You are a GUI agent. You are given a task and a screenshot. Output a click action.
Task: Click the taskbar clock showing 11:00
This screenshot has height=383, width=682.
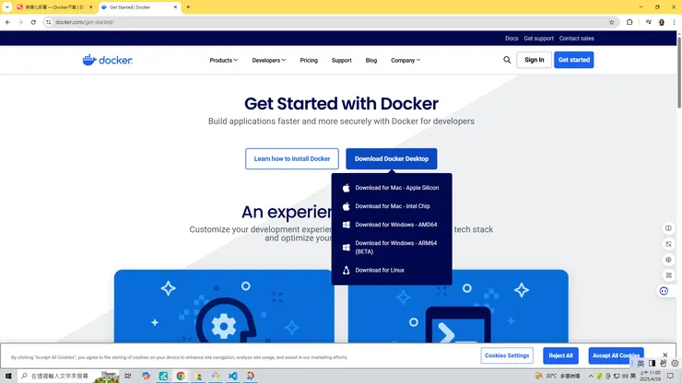[x=651, y=376]
